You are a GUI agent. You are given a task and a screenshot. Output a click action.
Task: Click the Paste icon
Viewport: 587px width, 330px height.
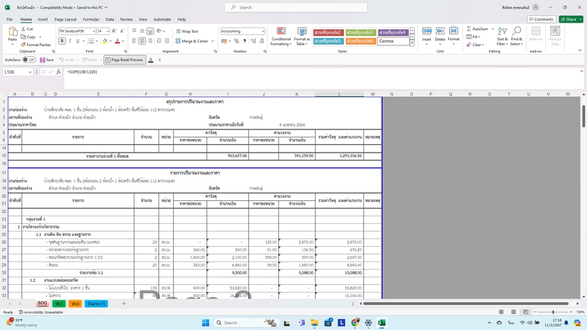pos(13,32)
